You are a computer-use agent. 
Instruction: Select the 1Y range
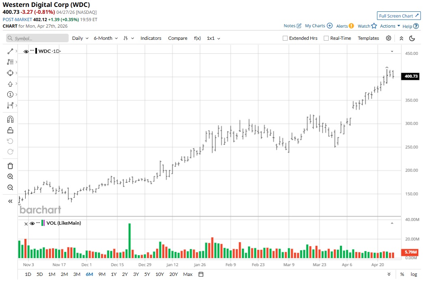(114, 274)
